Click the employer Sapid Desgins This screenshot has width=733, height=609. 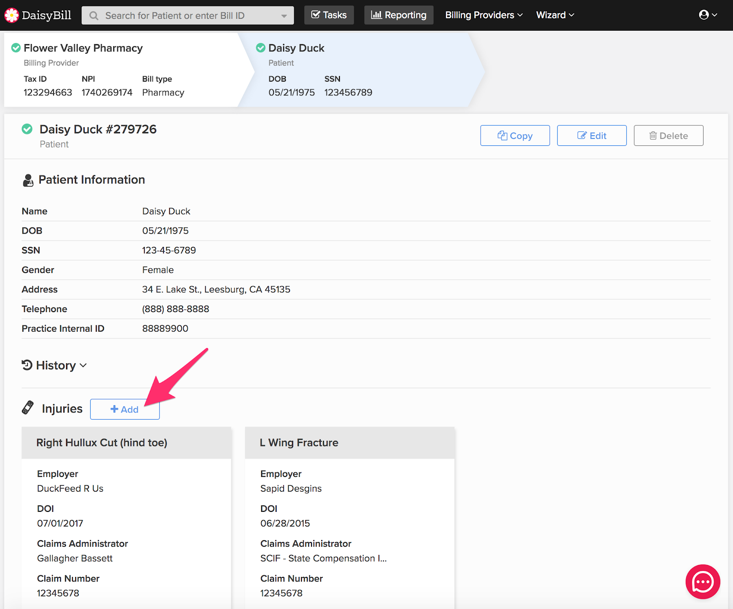coord(291,488)
